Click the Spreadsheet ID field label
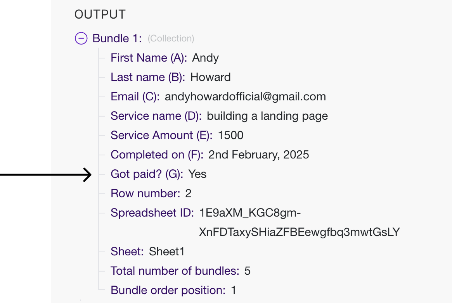Image resolution: width=452 pixels, height=303 pixels. pos(152,213)
